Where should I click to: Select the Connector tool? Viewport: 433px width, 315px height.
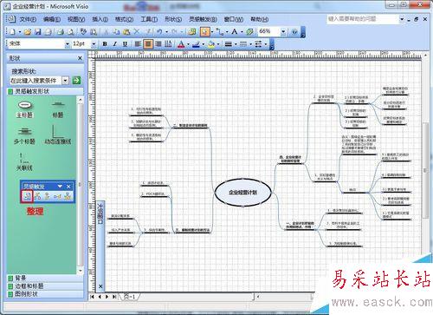[220, 31]
